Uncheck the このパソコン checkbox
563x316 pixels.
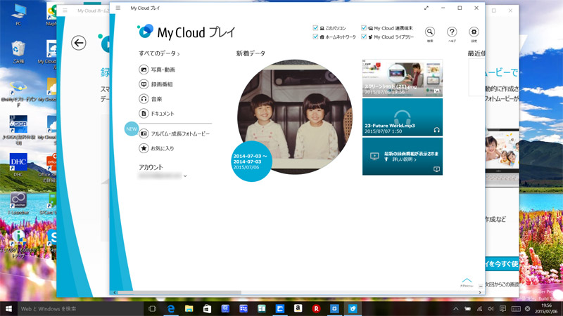[x=316, y=28]
